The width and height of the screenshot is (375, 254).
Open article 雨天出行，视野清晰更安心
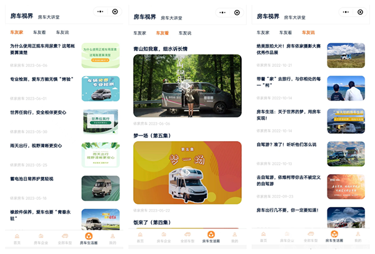tap(36, 146)
